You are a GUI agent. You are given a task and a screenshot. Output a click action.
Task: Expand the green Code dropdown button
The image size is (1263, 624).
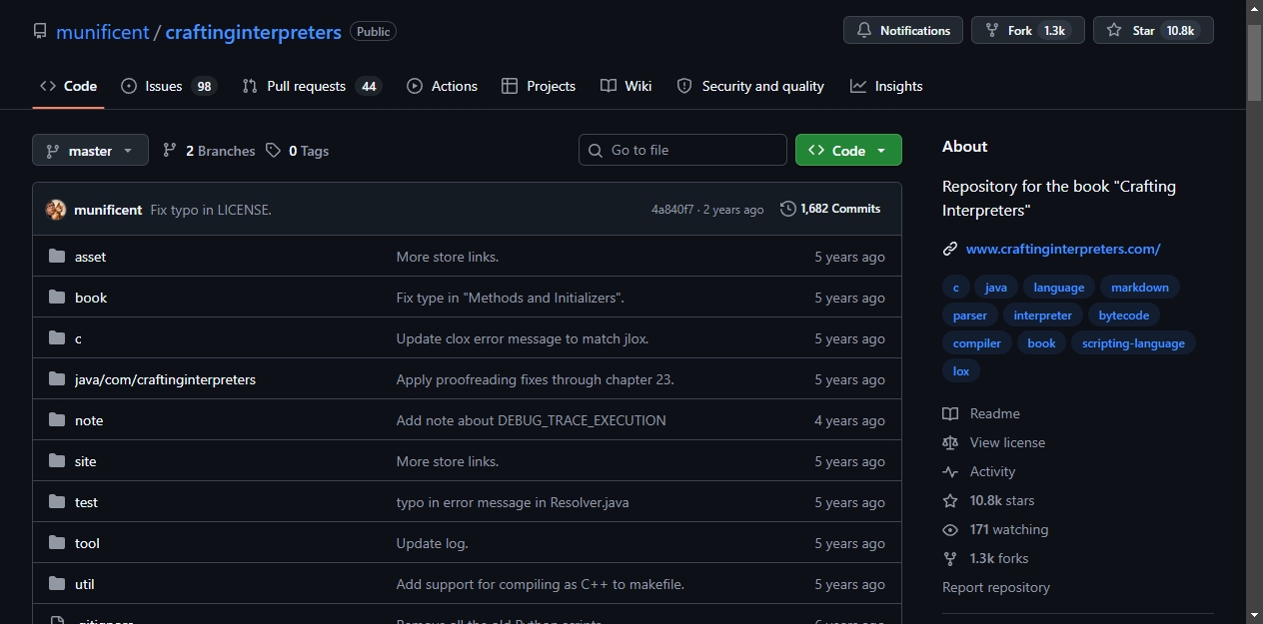pyautogui.click(x=848, y=150)
